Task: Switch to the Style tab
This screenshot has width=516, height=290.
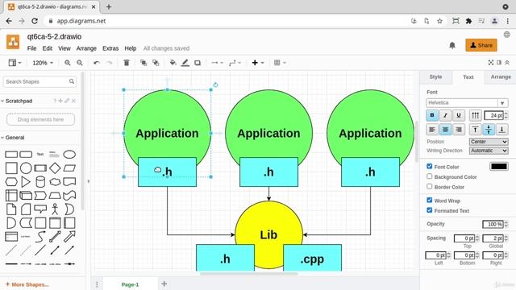Action: click(x=435, y=77)
